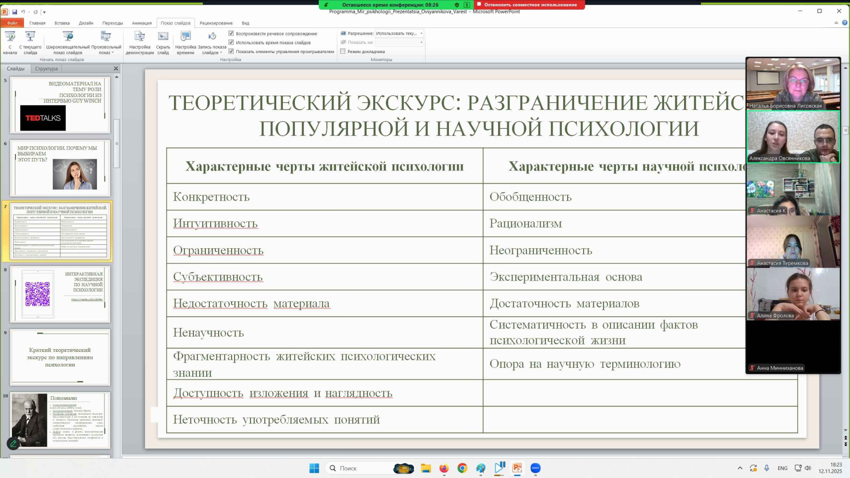Save presentation via quick access icon

15,12
